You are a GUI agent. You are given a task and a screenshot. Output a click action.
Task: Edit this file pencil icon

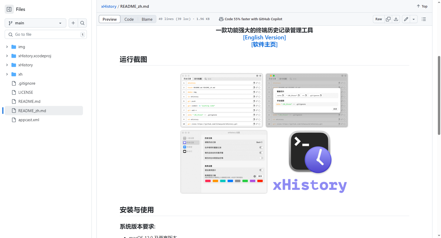(x=406, y=19)
